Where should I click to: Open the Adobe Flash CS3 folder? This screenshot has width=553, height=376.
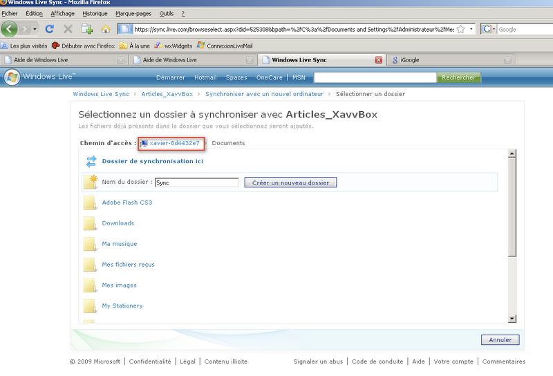coord(127,203)
